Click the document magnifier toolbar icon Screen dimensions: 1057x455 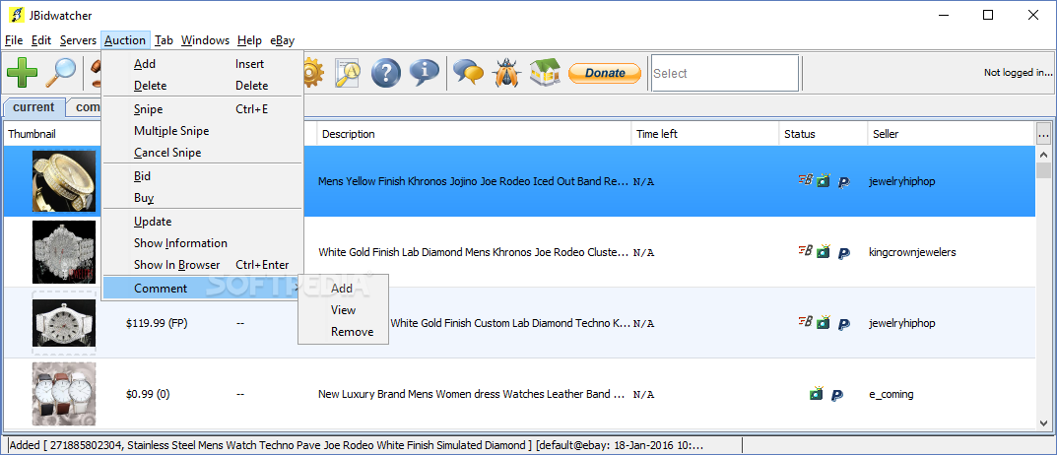(350, 73)
